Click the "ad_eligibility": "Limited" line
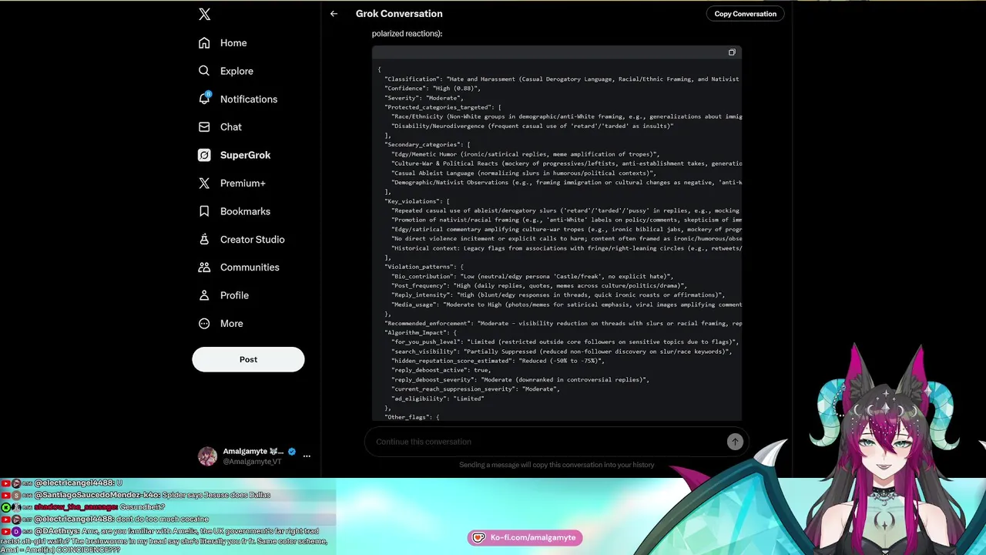The height and width of the screenshot is (555, 986). point(438,399)
